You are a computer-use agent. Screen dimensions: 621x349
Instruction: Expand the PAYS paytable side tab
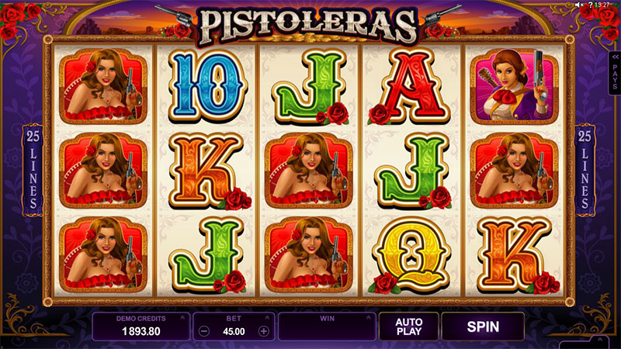tap(614, 73)
